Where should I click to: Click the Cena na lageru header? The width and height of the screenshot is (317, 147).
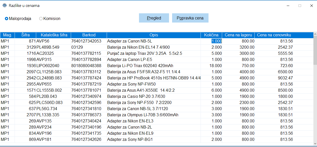pyautogui.click(x=238, y=35)
